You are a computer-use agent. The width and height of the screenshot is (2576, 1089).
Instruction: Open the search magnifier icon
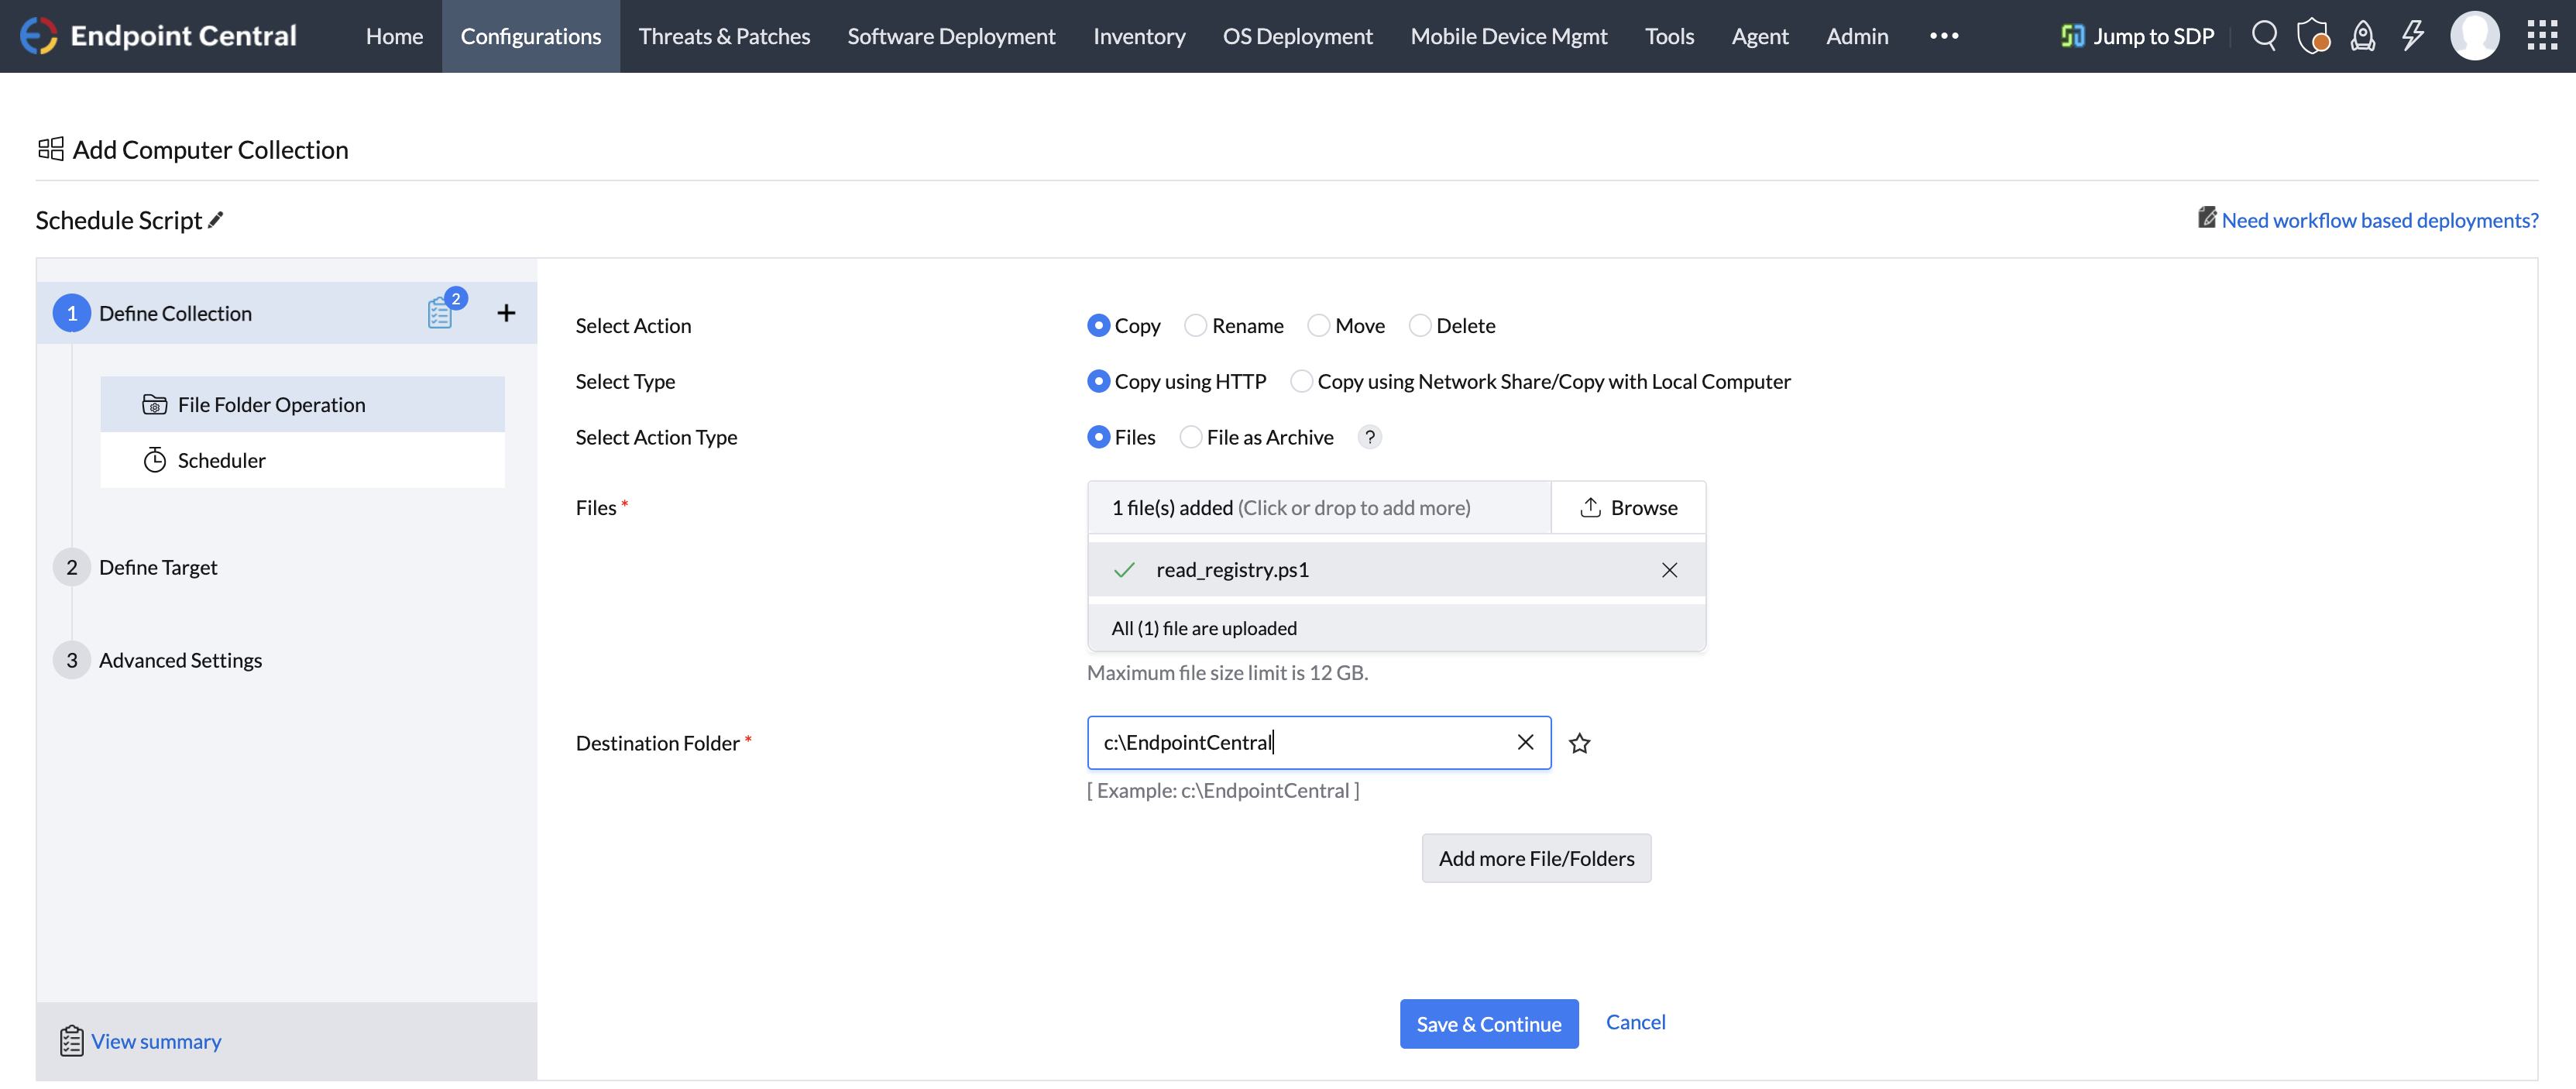click(2264, 36)
